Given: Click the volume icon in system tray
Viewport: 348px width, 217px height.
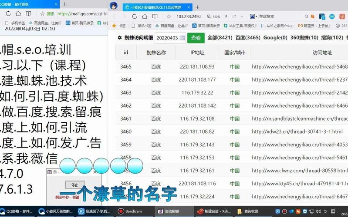Looking at the screenshot, I should pos(318,211).
